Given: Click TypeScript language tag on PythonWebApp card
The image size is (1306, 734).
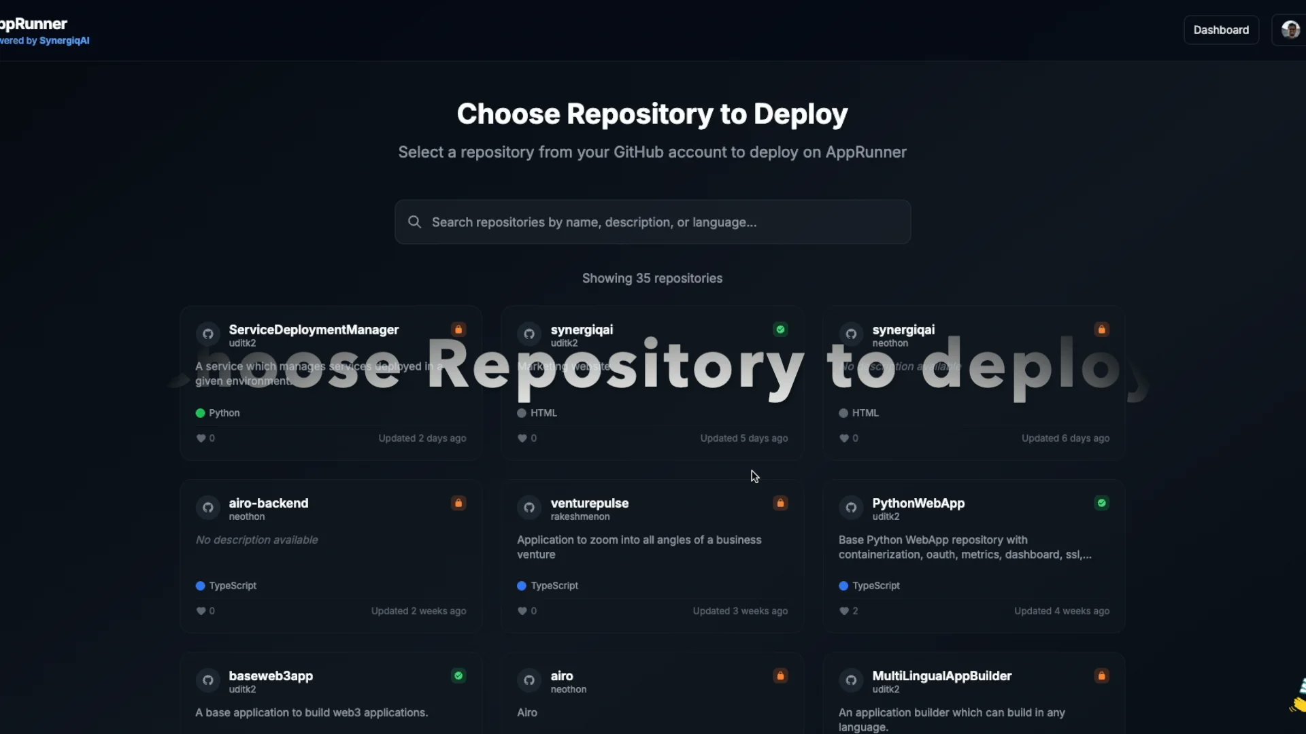Looking at the screenshot, I should [x=875, y=585].
